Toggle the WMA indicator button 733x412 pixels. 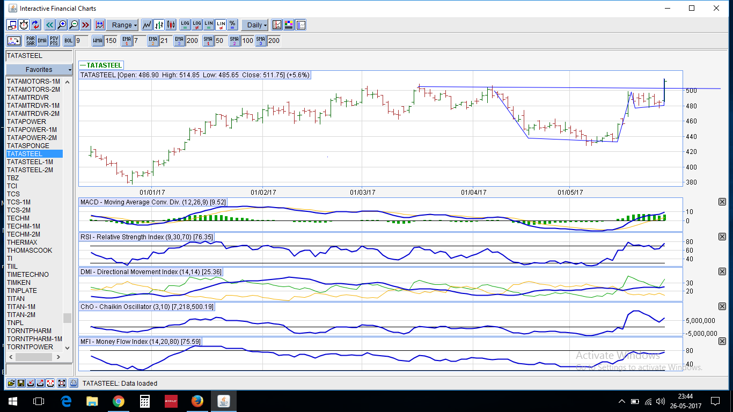98,41
